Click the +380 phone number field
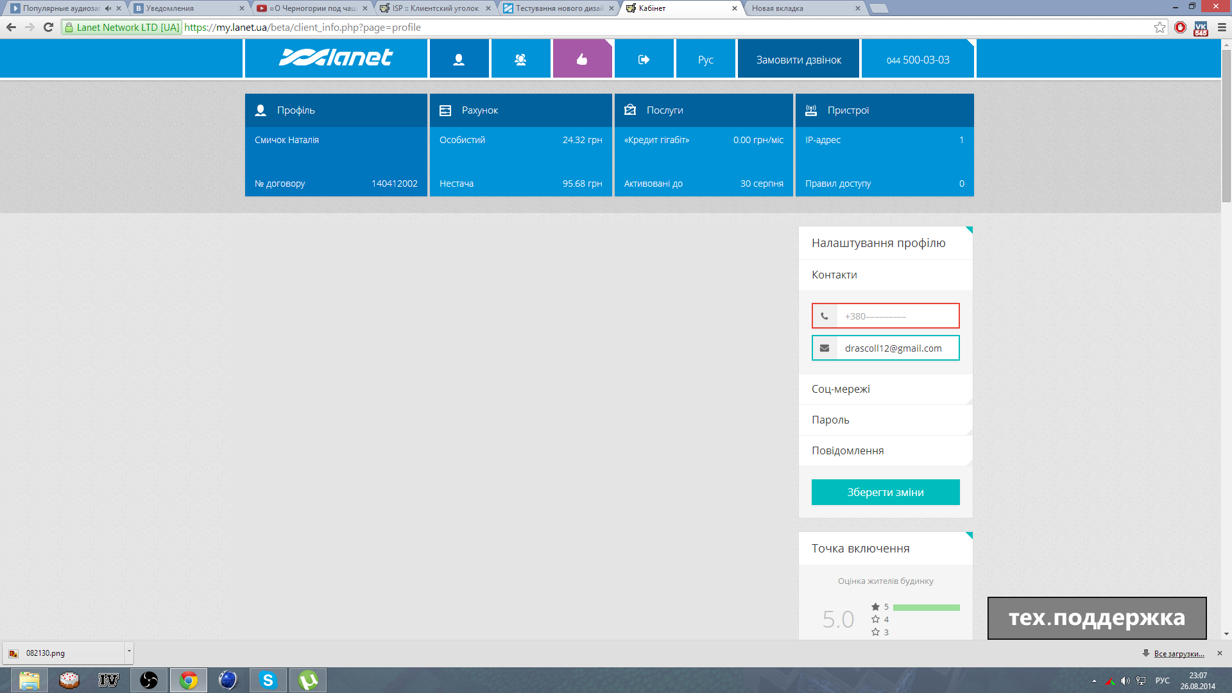Image resolution: width=1232 pixels, height=693 pixels. pos(897,316)
